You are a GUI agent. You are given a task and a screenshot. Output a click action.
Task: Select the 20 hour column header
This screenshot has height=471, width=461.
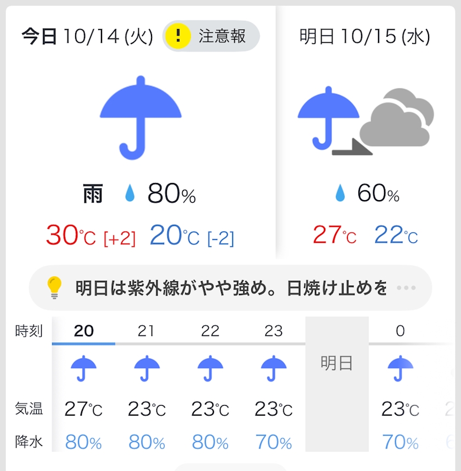pyautogui.click(x=83, y=331)
